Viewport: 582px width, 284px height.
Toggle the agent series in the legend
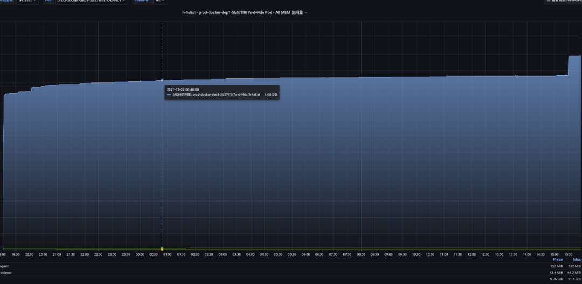[4, 266]
